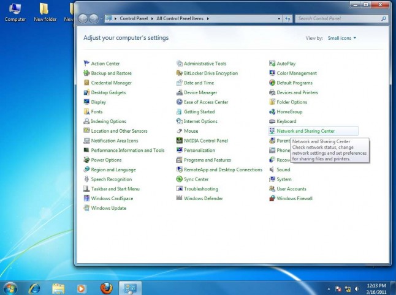Screen dimensions: 396x295
Task: Click the Back navigation button
Action: (x=83, y=18)
